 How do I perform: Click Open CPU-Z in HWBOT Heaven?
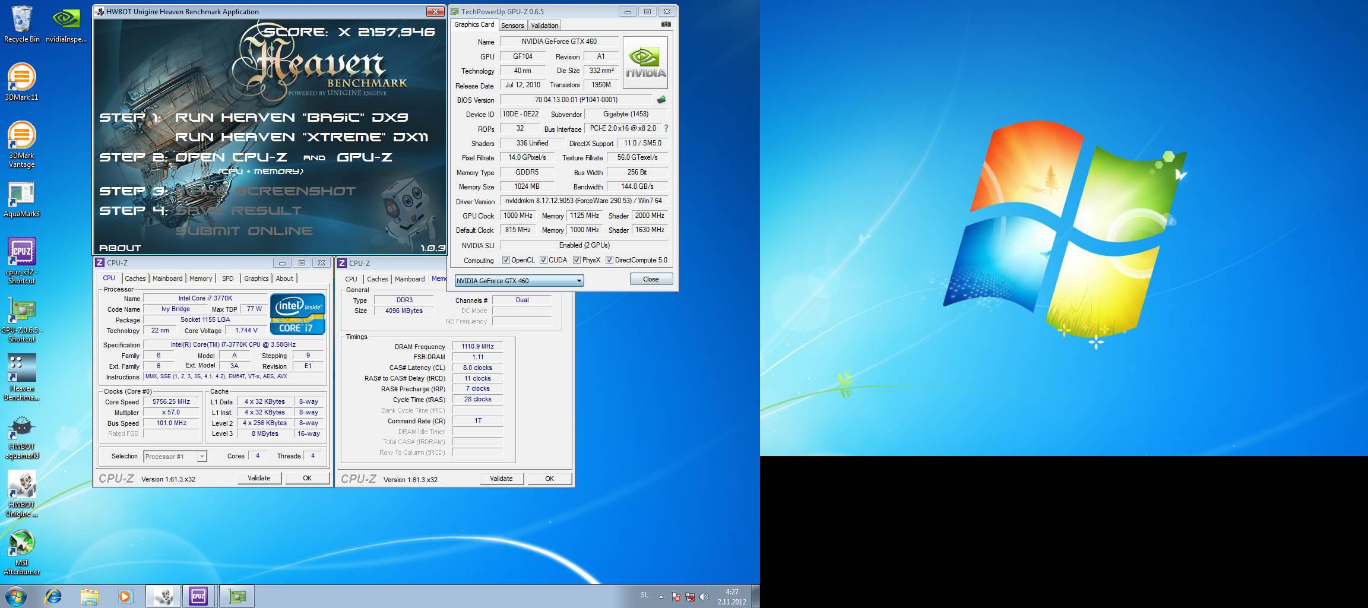point(231,157)
